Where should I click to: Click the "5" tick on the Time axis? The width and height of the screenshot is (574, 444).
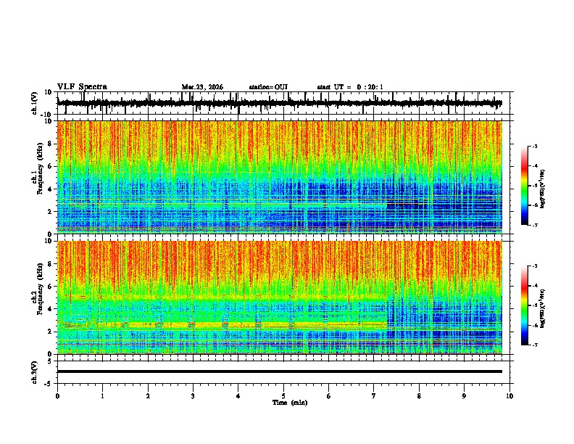(x=283, y=396)
